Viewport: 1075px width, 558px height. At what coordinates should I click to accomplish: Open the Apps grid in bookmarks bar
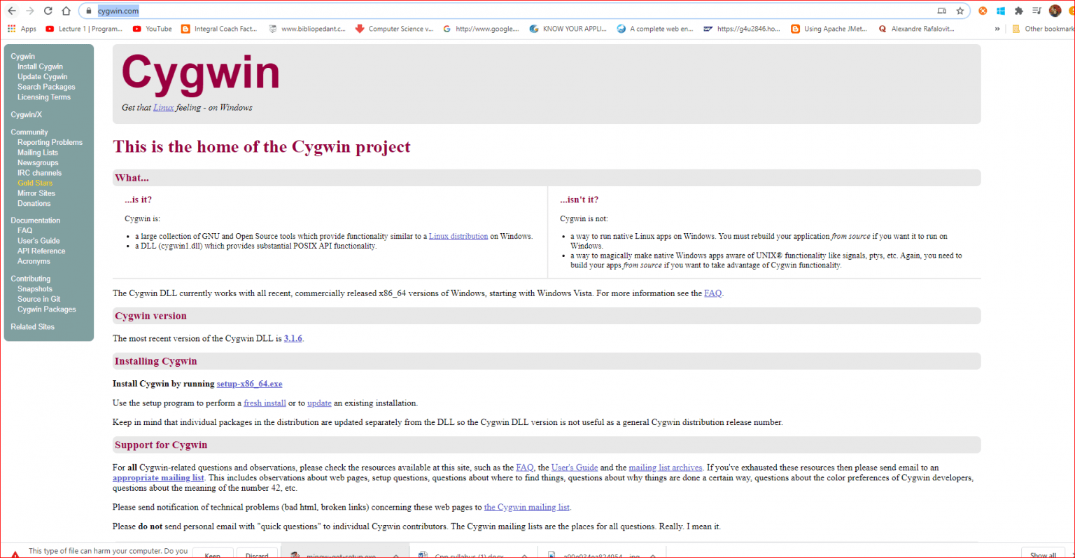[21, 29]
